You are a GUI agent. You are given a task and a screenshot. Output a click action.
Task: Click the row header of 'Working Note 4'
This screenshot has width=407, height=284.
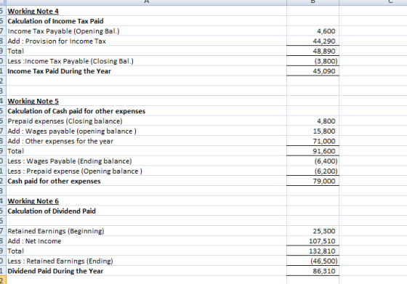(3, 11)
